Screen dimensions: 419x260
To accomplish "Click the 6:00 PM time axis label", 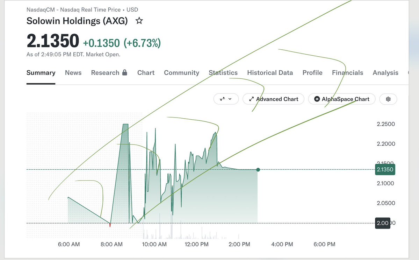I will (324, 244).
